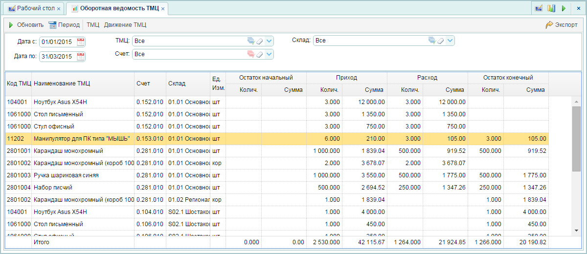Switch to the 'Рабочий стол' tab
Screen dimensions: 587x254
point(33,8)
